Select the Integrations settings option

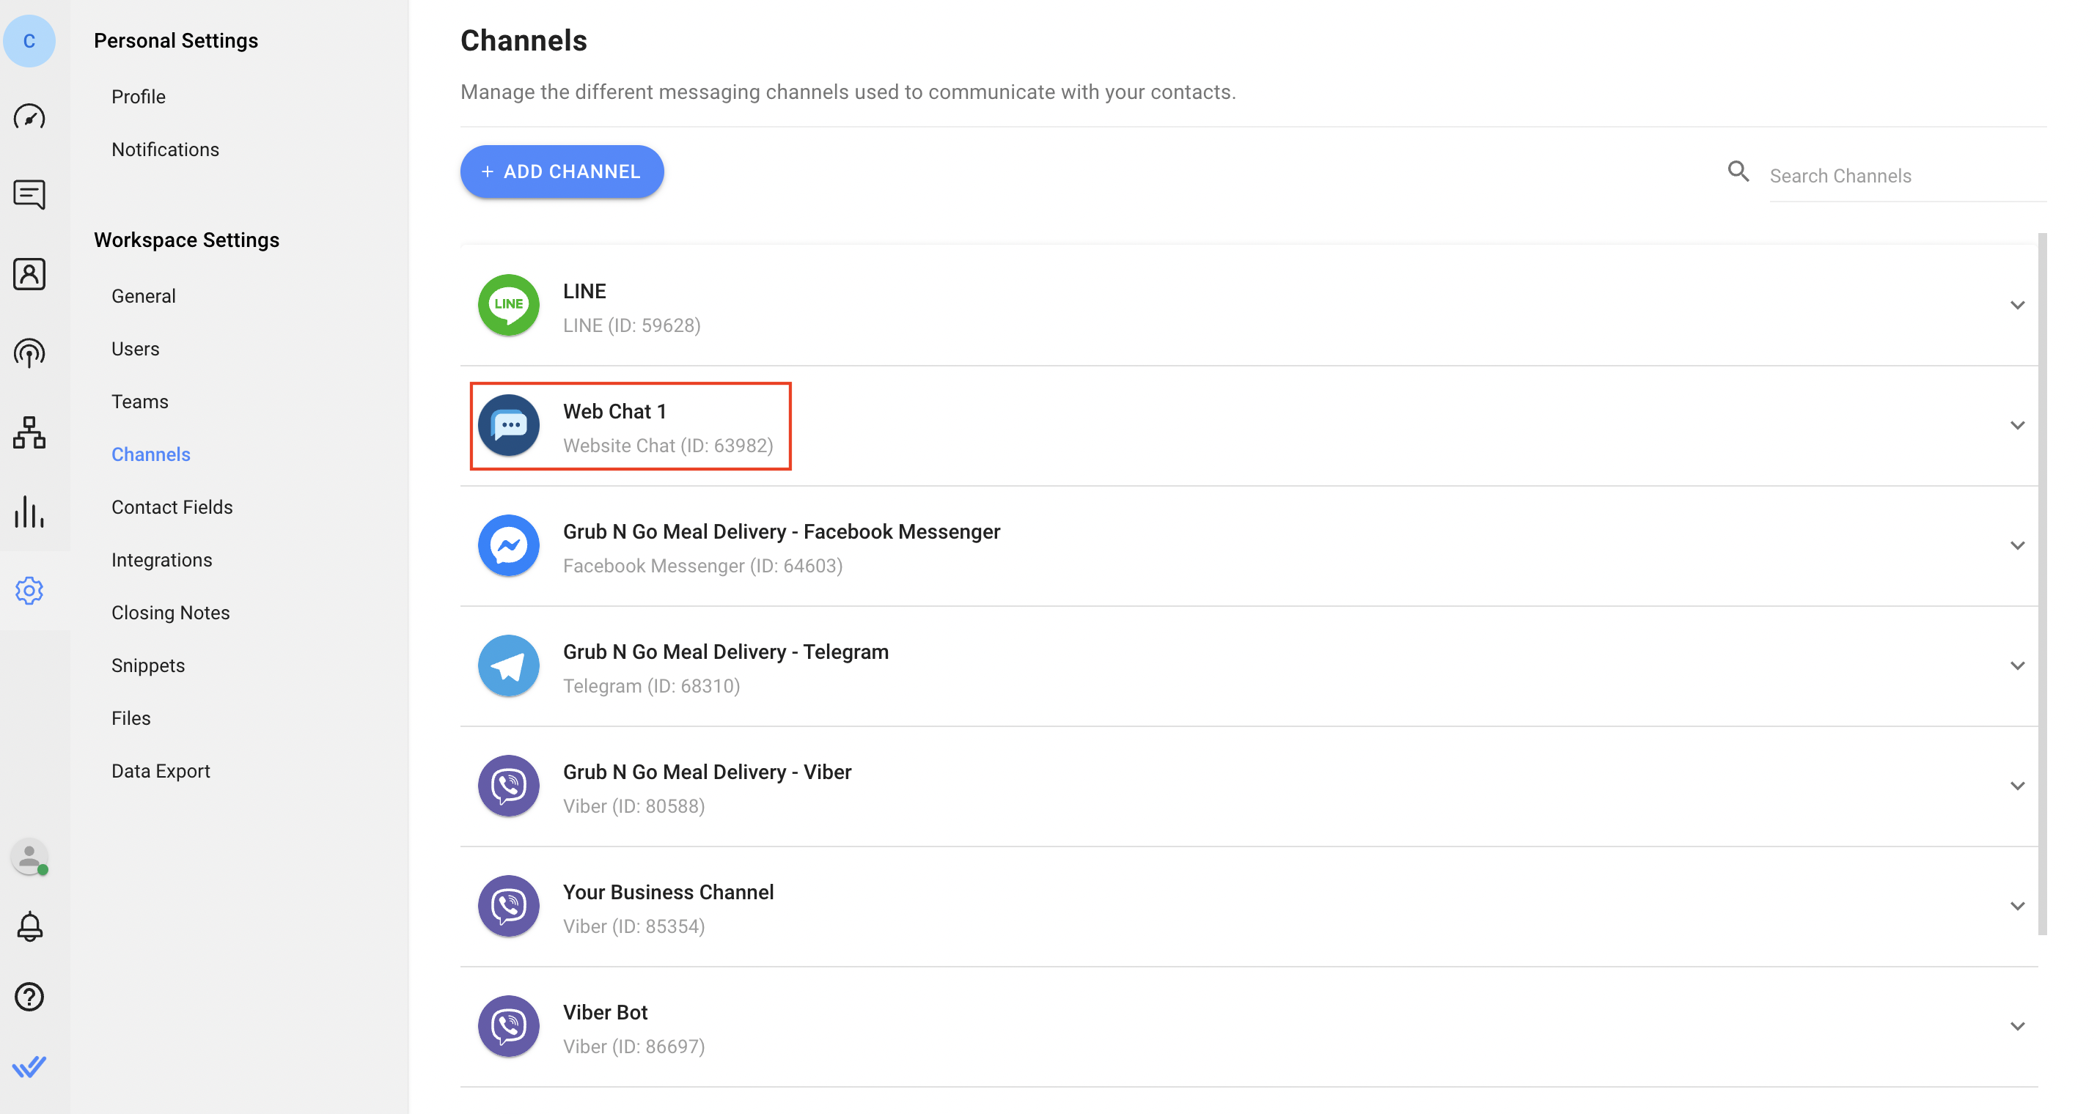tap(161, 560)
